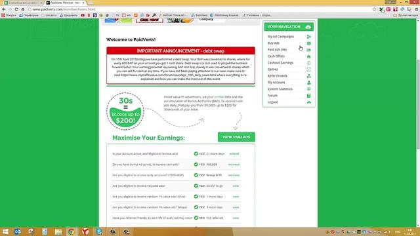
Task: Click the page vertical scrollbar thumb
Action: [418, 104]
